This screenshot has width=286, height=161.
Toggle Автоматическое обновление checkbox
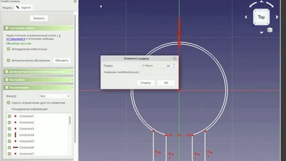(x=8, y=60)
